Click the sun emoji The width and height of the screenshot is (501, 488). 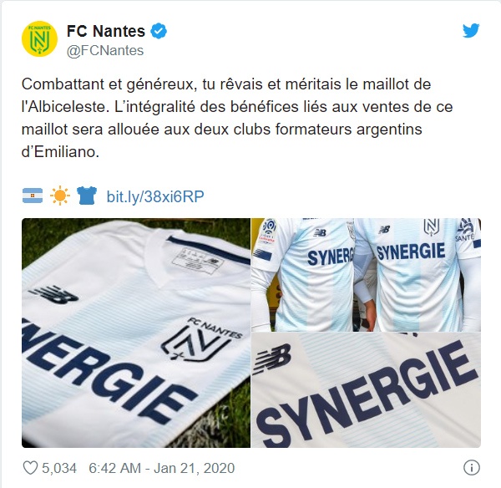(60, 196)
